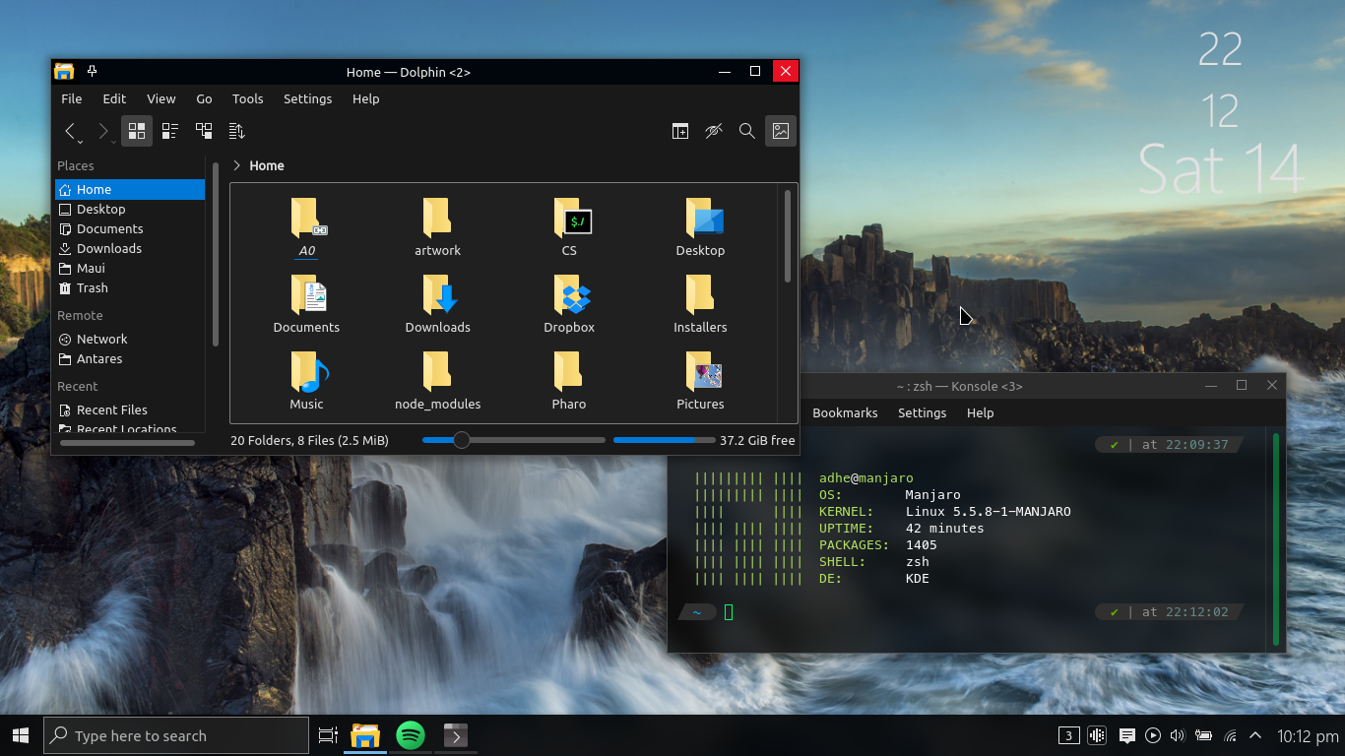Go forward using Dolphin's forward arrow

(x=103, y=131)
